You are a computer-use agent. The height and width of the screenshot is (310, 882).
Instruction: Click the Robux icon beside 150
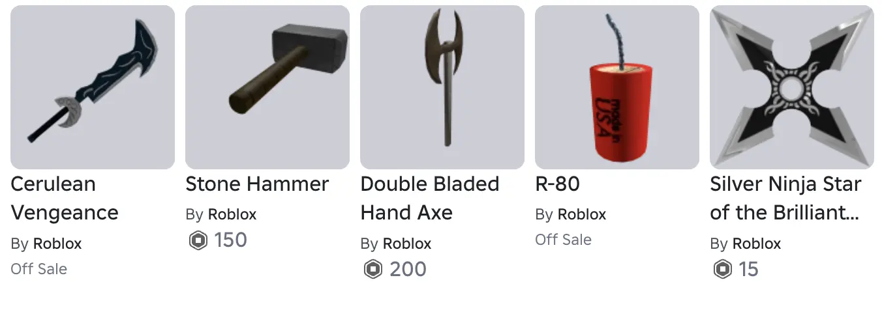click(x=198, y=240)
